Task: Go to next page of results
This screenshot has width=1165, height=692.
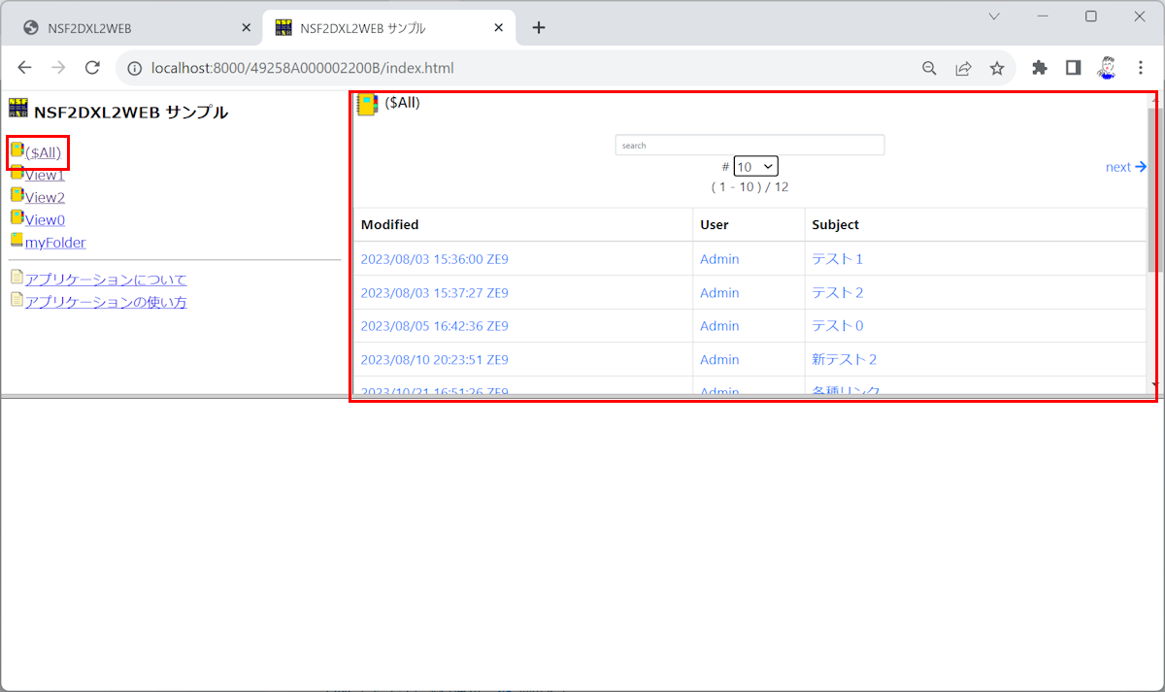Action: [1126, 167]
